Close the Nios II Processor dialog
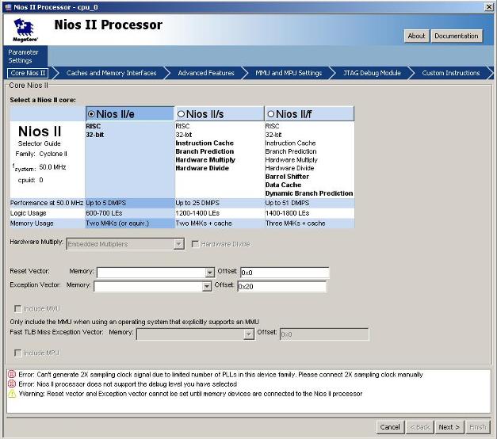This screenshot has width=497, height=439. [x=489, y=6]
